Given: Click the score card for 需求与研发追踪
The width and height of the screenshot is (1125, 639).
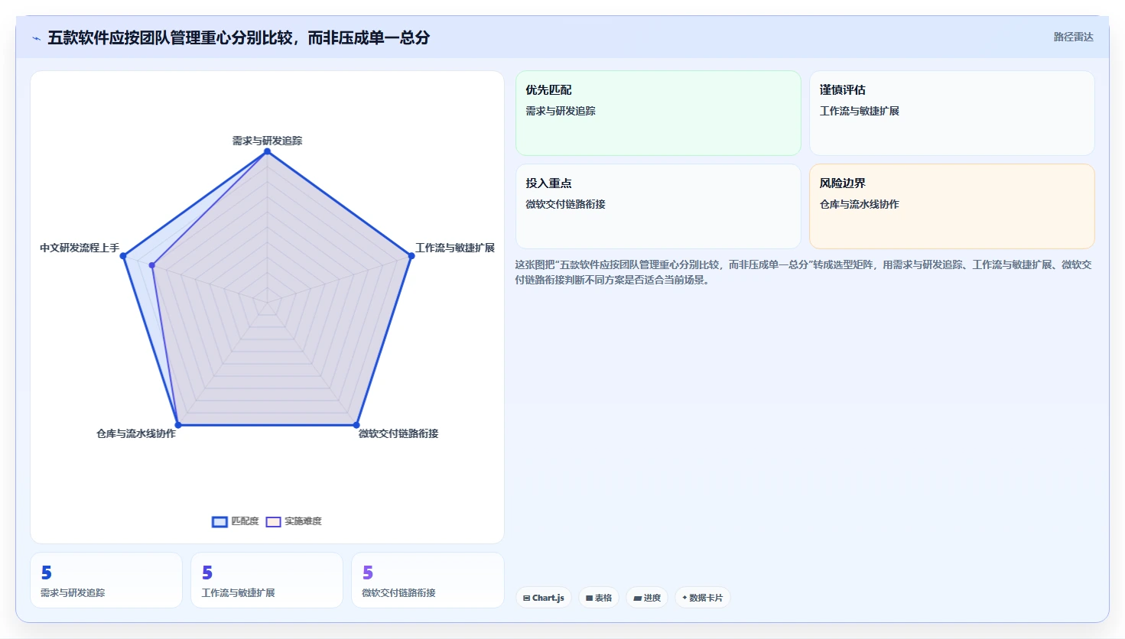Looking at the screenshot, I should tap(106, 580).
